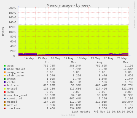Screen dimensions: 137x118
Task: Select the 'shmem' legend label
Action: coord(11,79)
